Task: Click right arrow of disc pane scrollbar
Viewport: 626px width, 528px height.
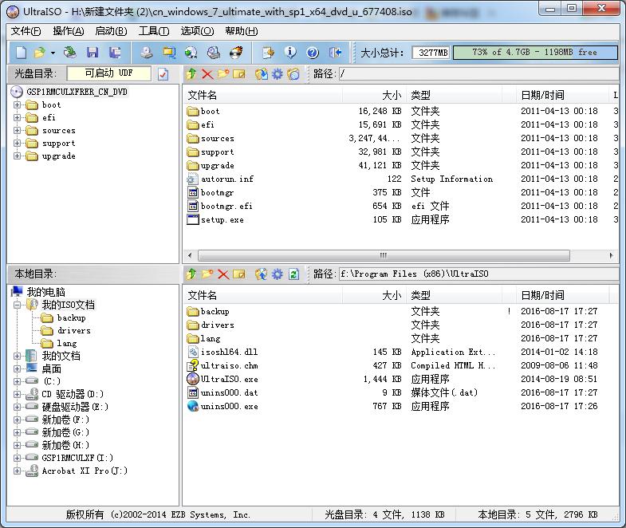Action: tap(611, 255)
